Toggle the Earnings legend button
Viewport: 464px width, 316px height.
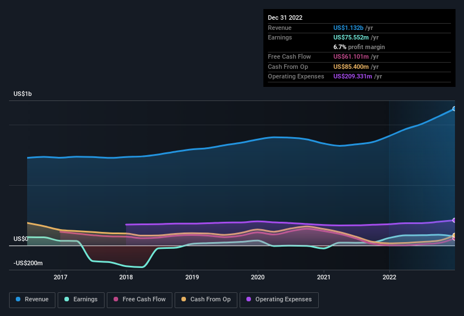(81, 300)
